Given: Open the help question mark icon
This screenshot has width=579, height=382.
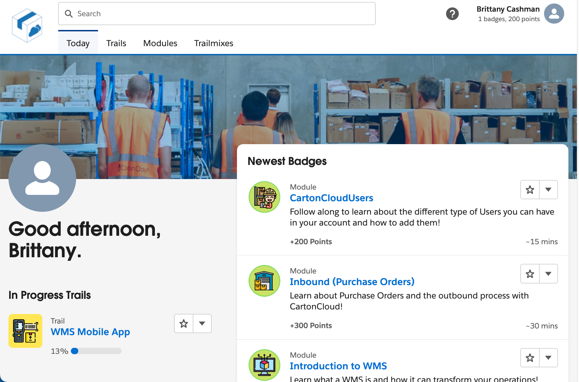Looking at the screenshot, I should 452,13.
